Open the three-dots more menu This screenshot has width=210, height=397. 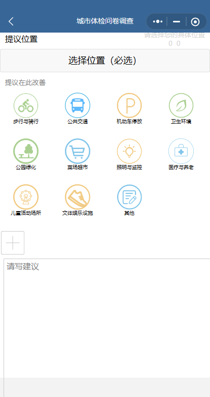[158, 21]
